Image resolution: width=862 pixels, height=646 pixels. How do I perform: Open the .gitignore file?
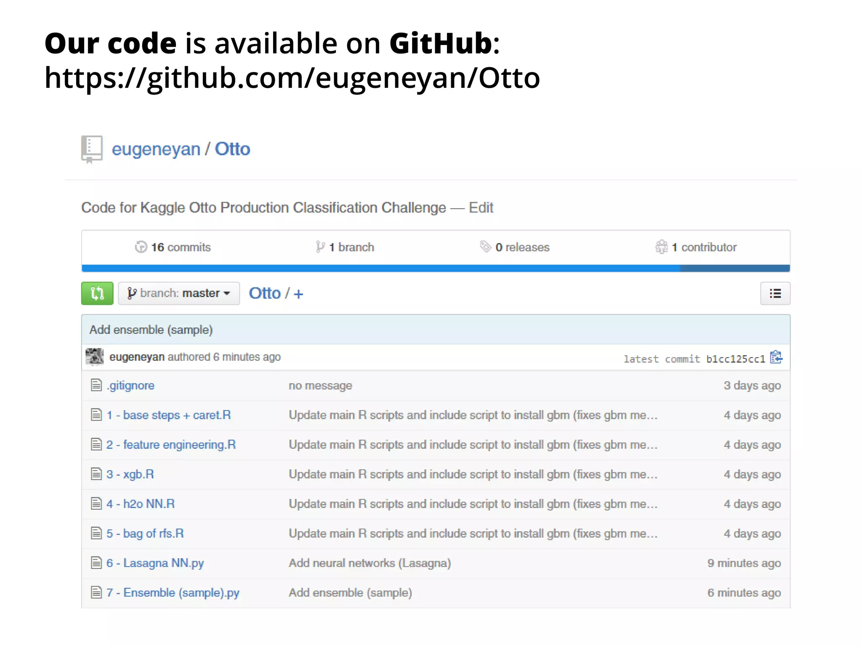click(130, 386)
